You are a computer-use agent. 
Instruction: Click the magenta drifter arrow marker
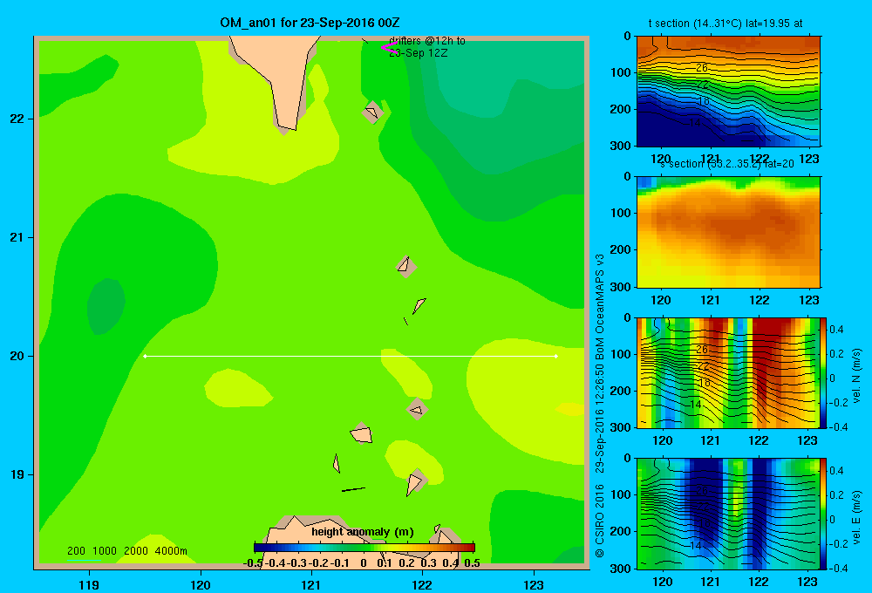click(x=389, y=48)
